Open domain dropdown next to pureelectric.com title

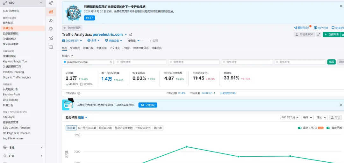click(126, 34)
